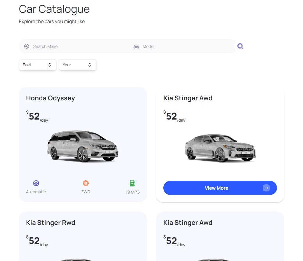The image size is (303, 261).
Task: Click the Honda Odyssey title
Action: click(x=50, y=98)
